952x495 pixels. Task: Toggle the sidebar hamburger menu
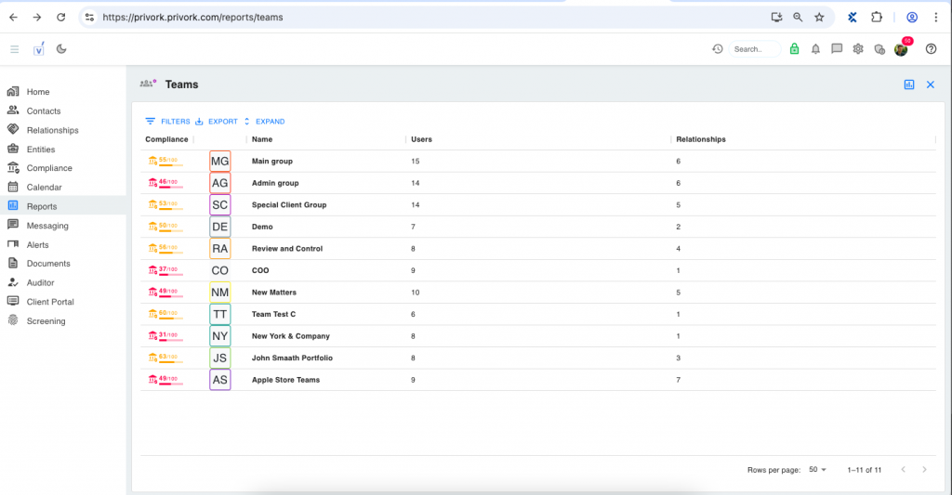coord(15,49)
